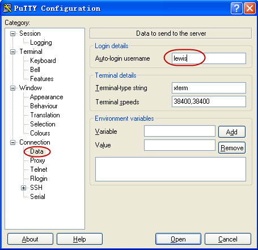Click the 'Terminal speeds' label
Viewport: 258px width, 250px height.
117,102
